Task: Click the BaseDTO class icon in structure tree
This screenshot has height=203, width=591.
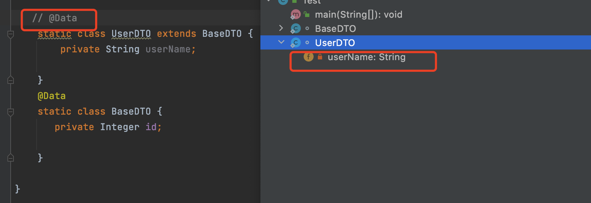Action: (295, 28)
